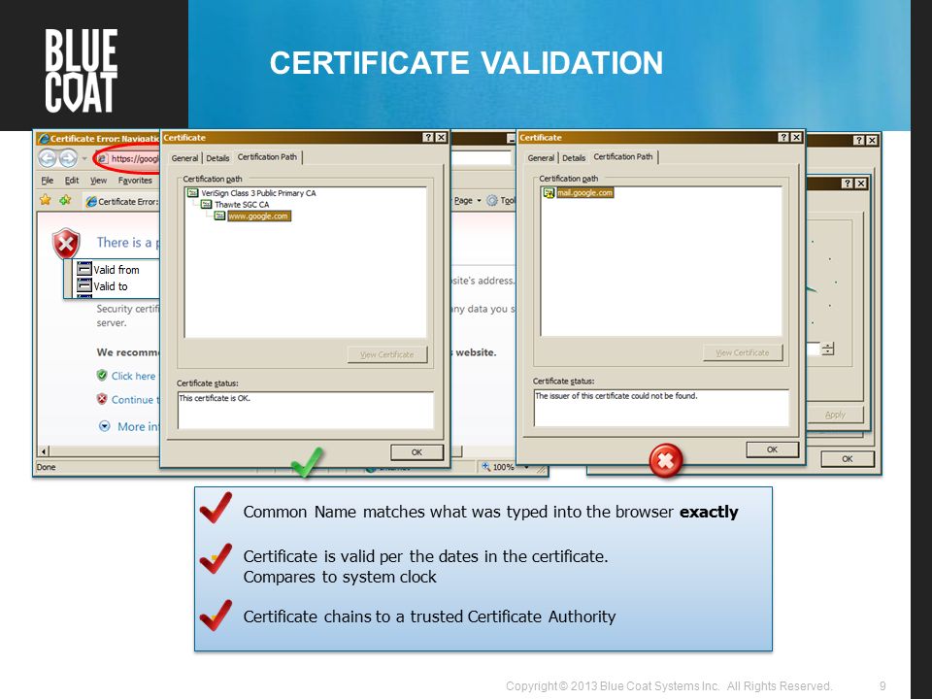Open the Favorites menu in Internet Explorer
Screen dimensions: 932x699
[x=135, y=181]
